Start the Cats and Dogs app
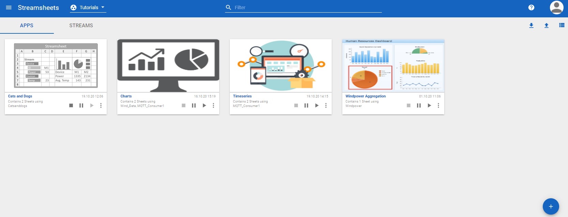568x217 pixels. coord(92,106)
